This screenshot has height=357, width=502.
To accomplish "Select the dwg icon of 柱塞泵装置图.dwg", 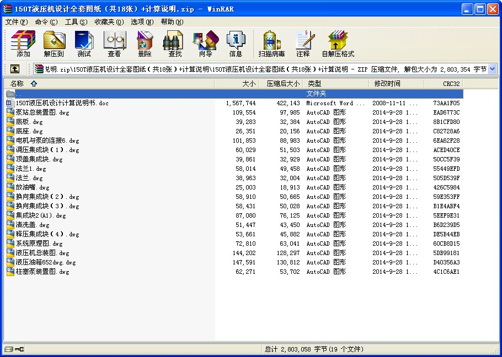I will click(10, 272).
